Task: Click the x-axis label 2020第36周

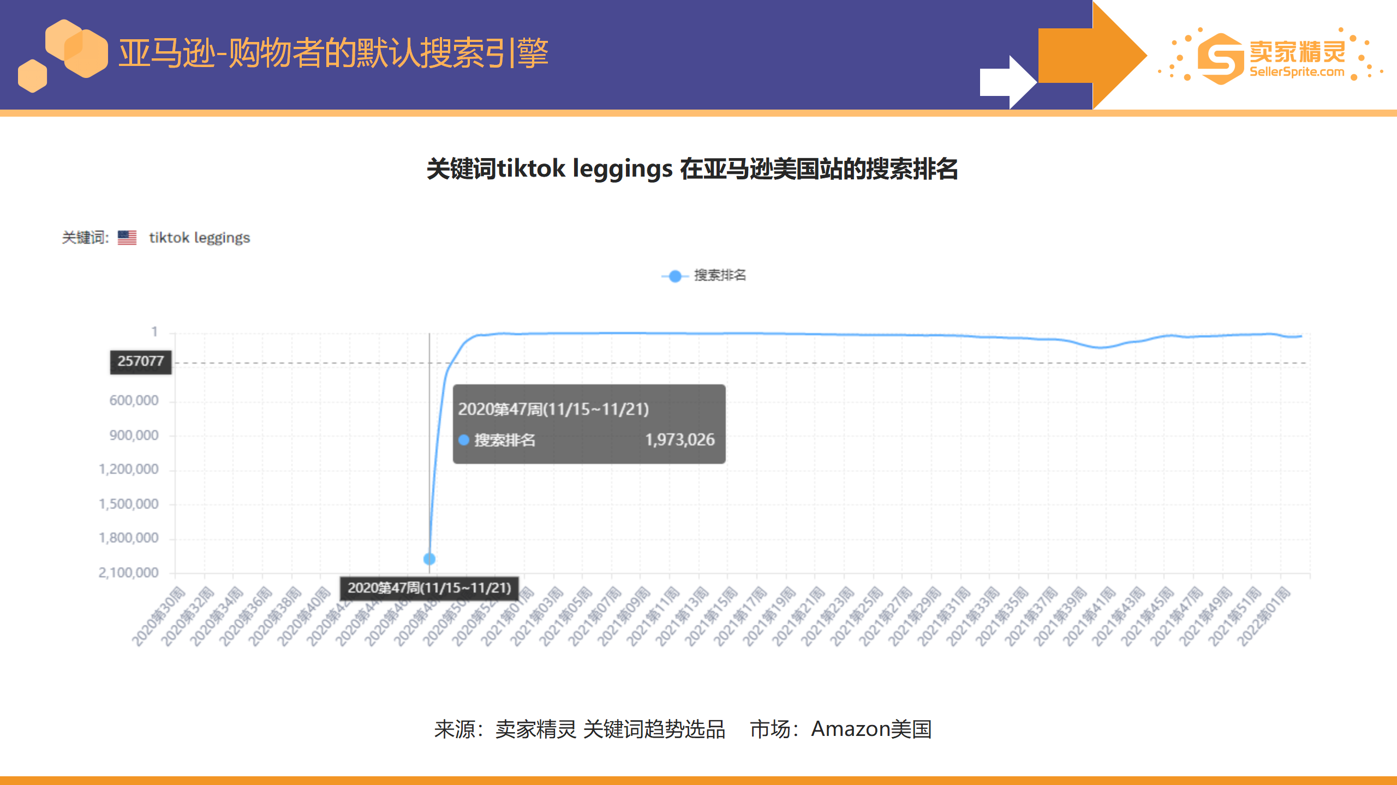Action: 246,616
